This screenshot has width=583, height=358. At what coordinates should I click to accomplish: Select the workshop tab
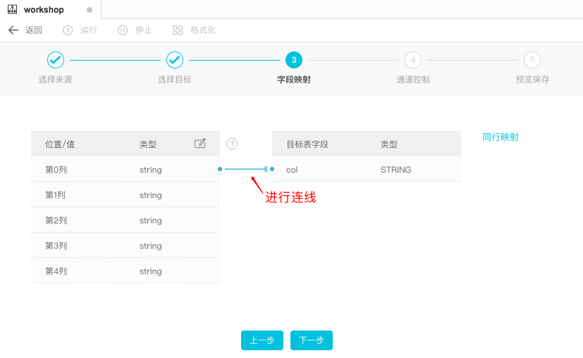[51, 10]
